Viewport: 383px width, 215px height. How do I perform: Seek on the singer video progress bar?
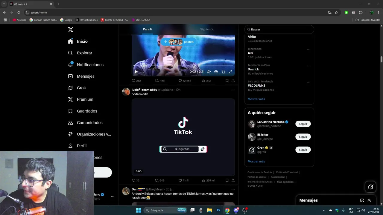click(183, 66)
